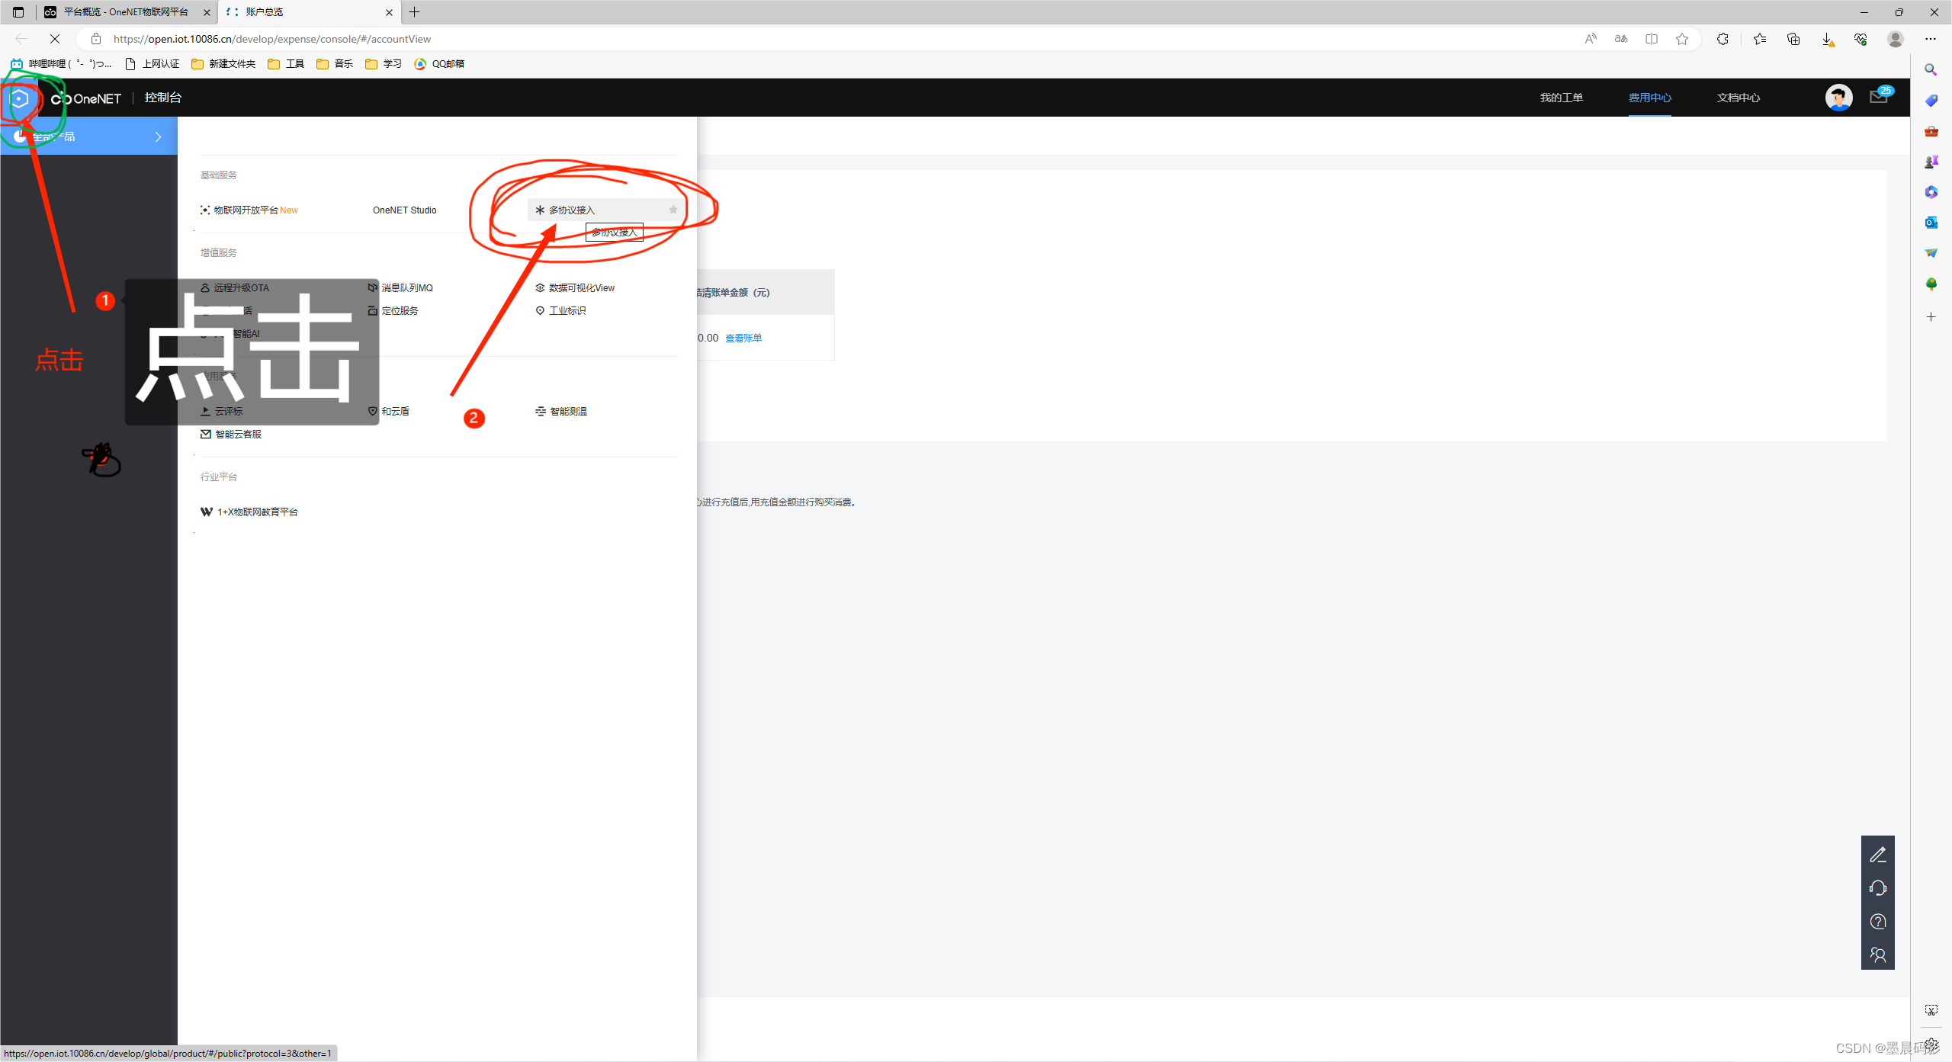Viewport: 1952px width, 1062px height.
Task: Click the floating edit feedback pencil icon
Action: click(1878, 855)
